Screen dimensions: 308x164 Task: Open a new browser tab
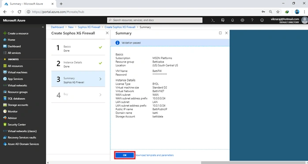(x=61, y=4)
